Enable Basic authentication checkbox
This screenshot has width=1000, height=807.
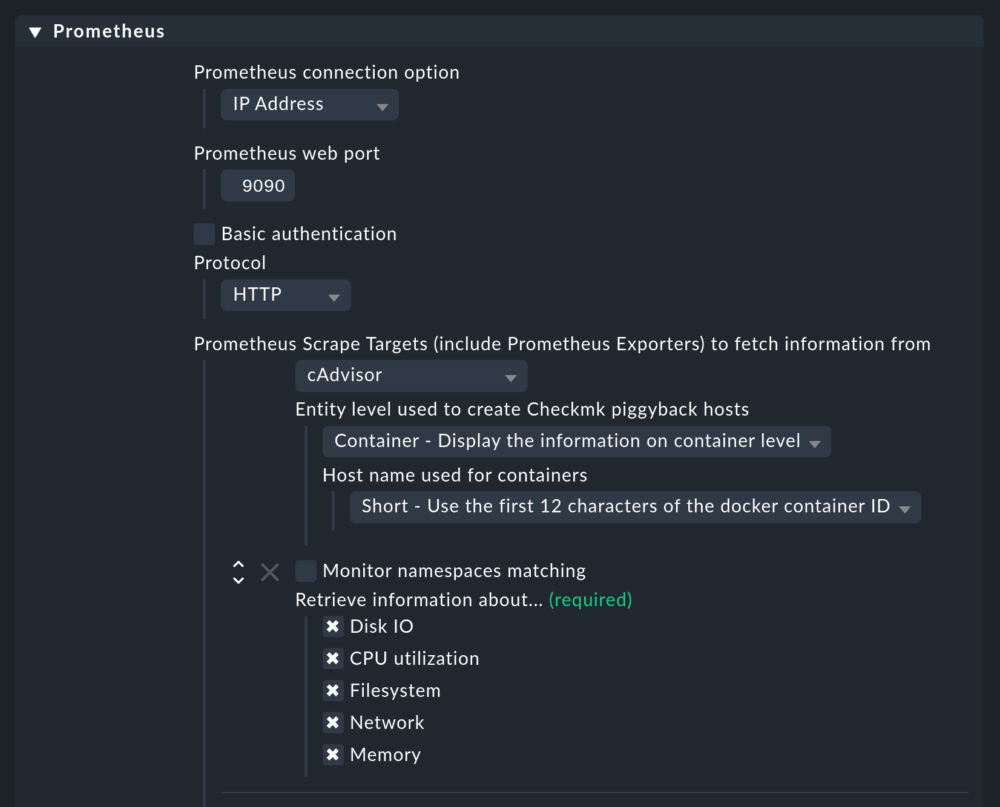point(204,234)
